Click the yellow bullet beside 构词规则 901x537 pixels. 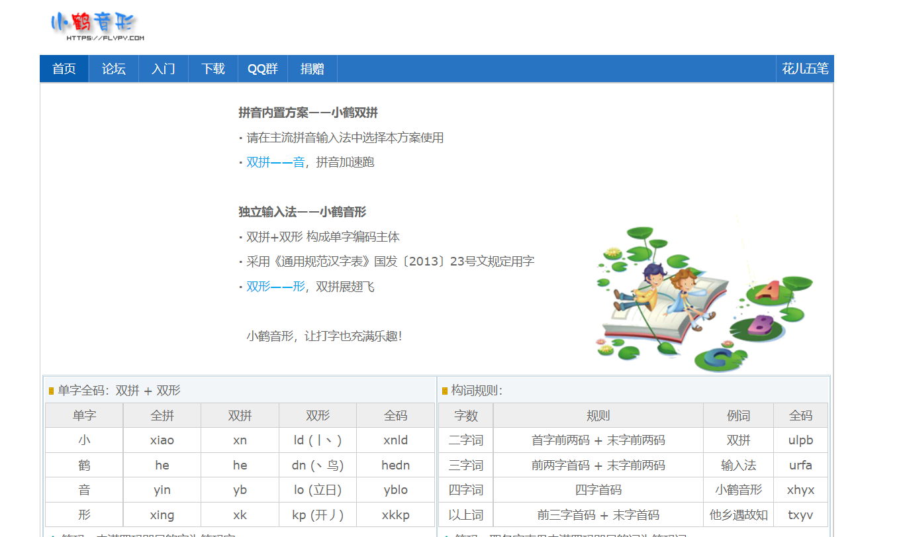tap(444, 391)
